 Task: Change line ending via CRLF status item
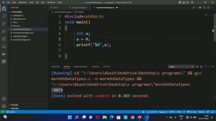point(179,112)
